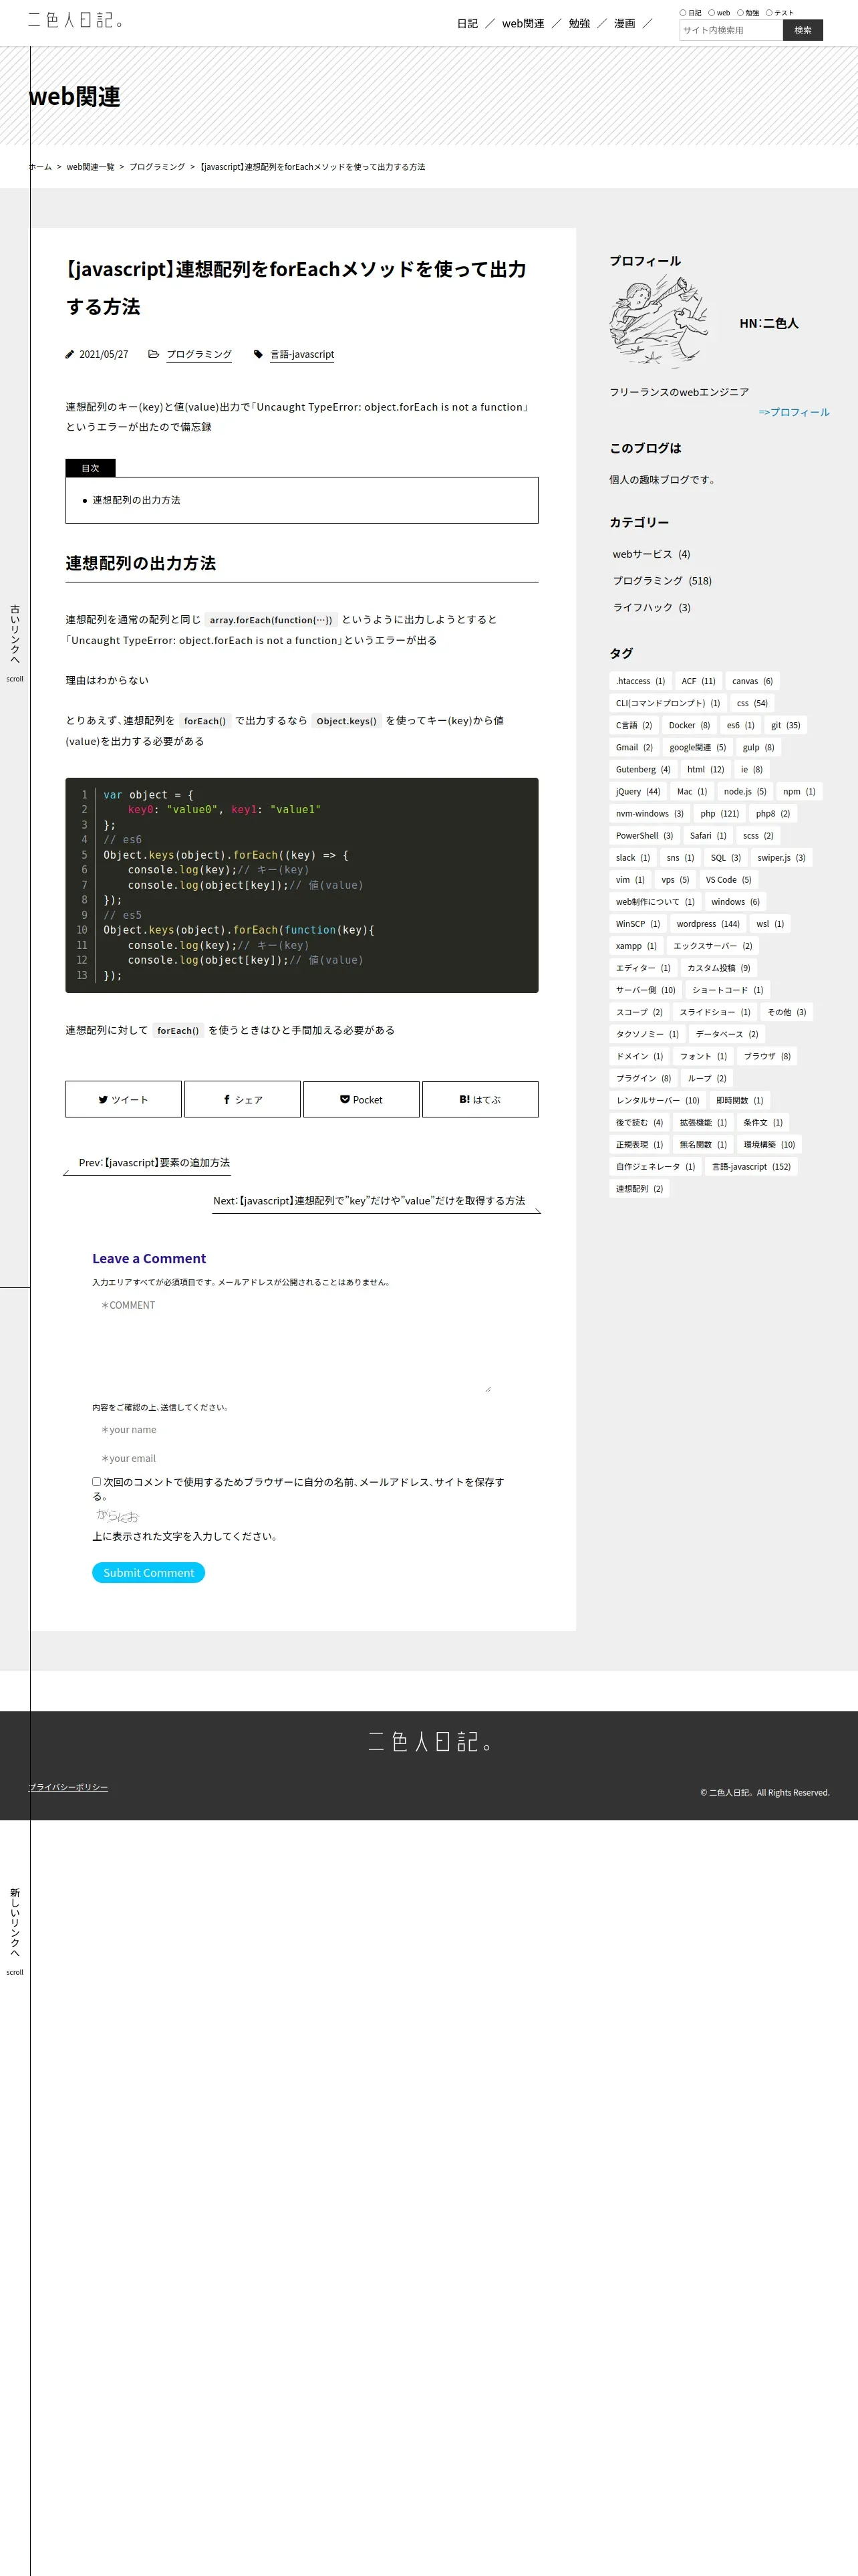Screen dimensions: 858x2576
Task: Click the Facebook icon on シェア
Action: 227,1099
